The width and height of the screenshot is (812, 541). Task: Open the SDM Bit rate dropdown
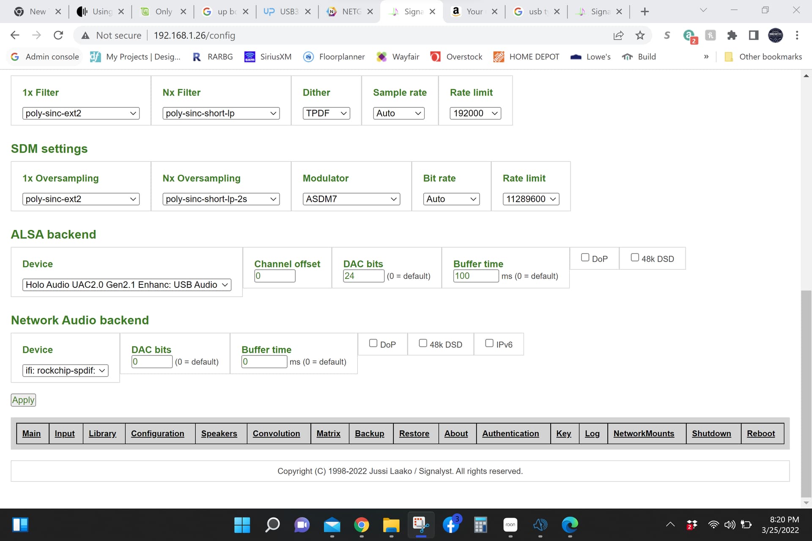tap(451, 199)
